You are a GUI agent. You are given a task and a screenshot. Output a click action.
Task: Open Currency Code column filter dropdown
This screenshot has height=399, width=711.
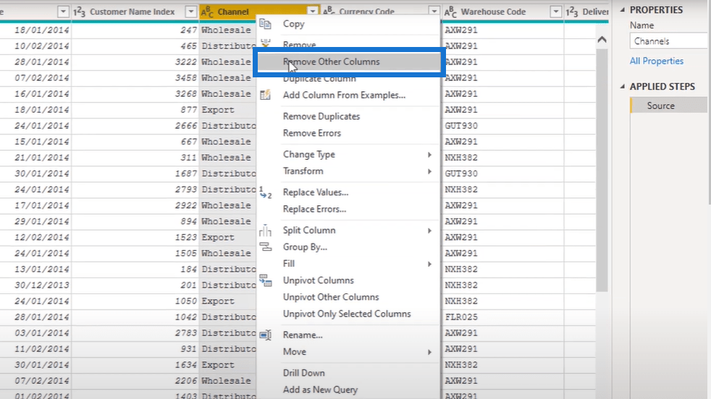[x=434, y=12]
